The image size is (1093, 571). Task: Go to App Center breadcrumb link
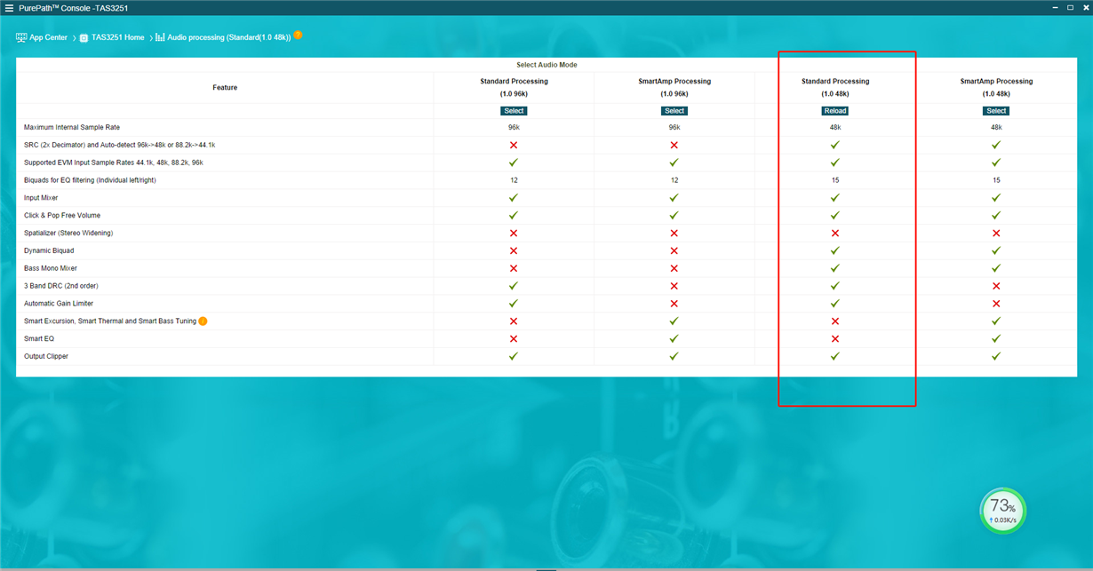point(48,37)
